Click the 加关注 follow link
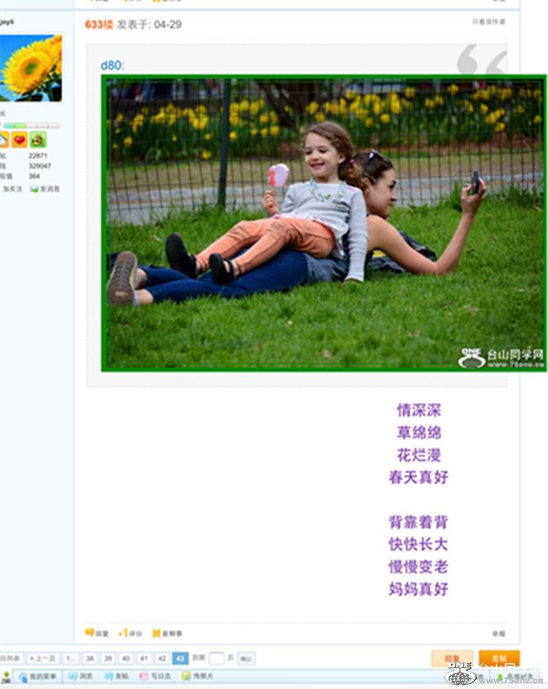The image size is (548, 689). click(12, 189)
